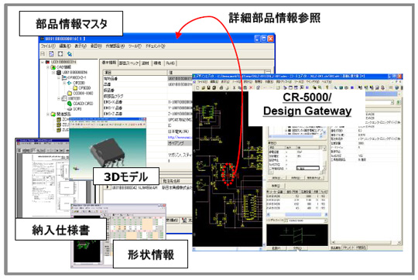
Task: Select ドキュメント tab at bottom of Design Gateway
Action: click(x=348, y=248)
